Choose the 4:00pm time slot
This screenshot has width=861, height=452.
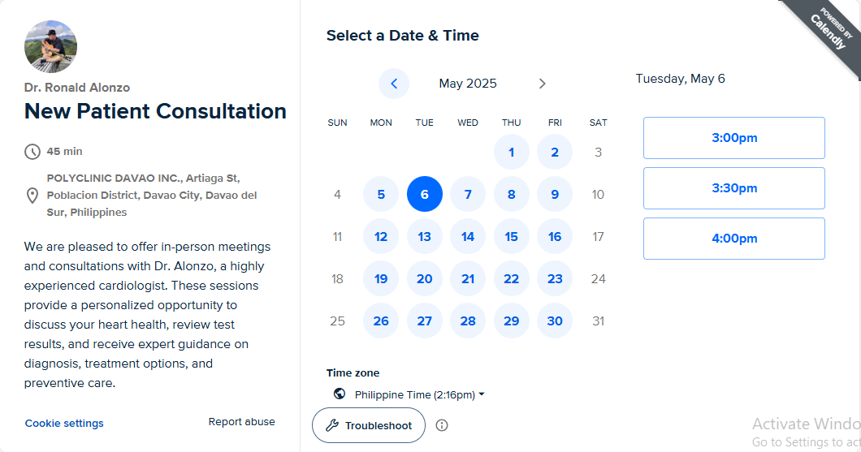(733, 239)
